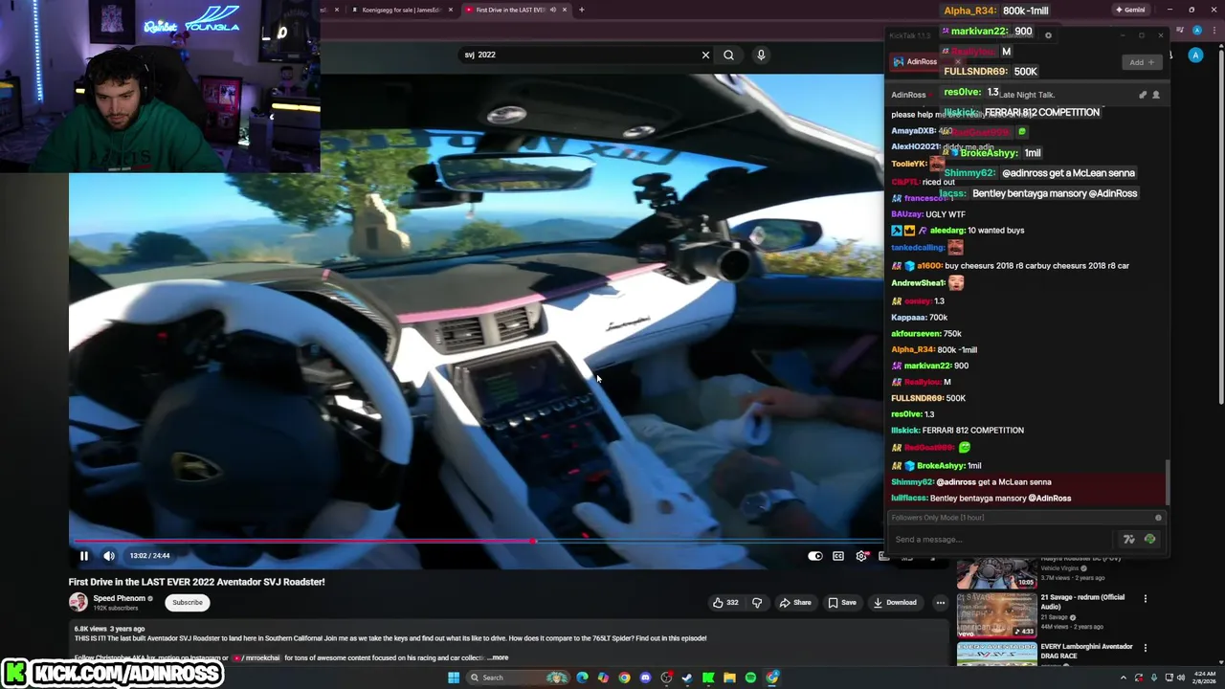Open File Explorer from taskbar

tap(729, 678)
